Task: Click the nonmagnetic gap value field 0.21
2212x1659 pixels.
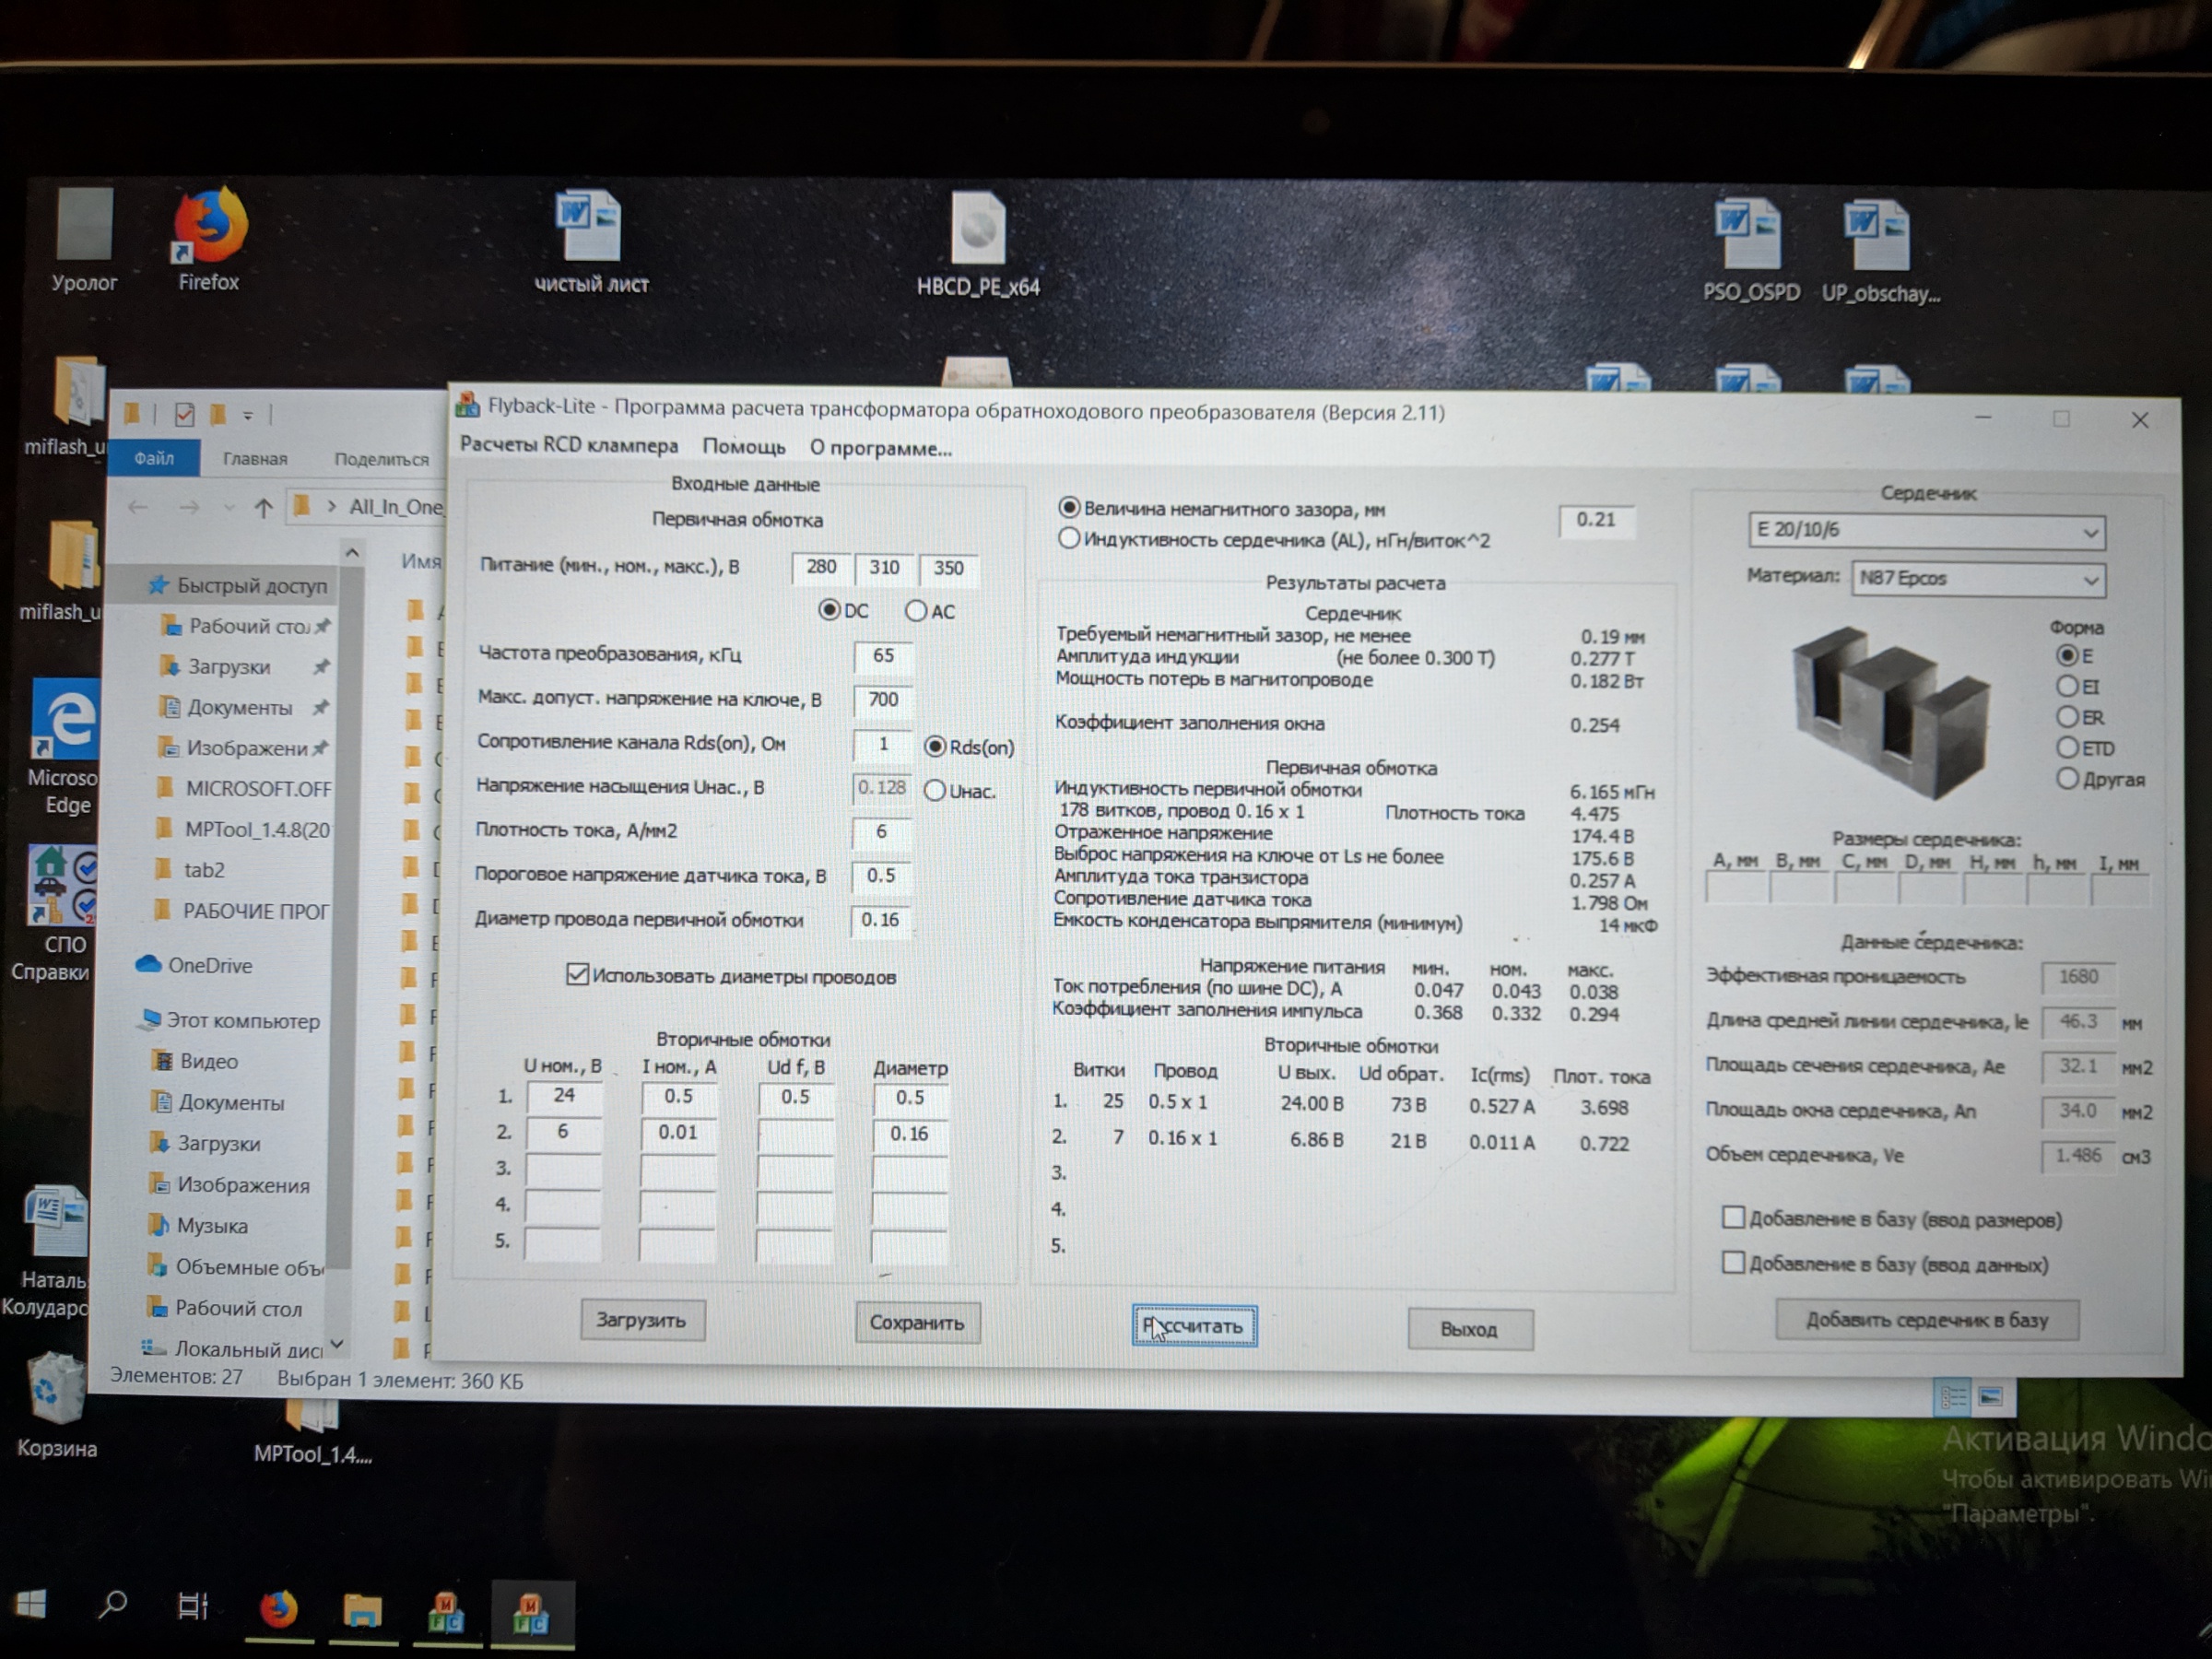Action: click(1596, 520)
